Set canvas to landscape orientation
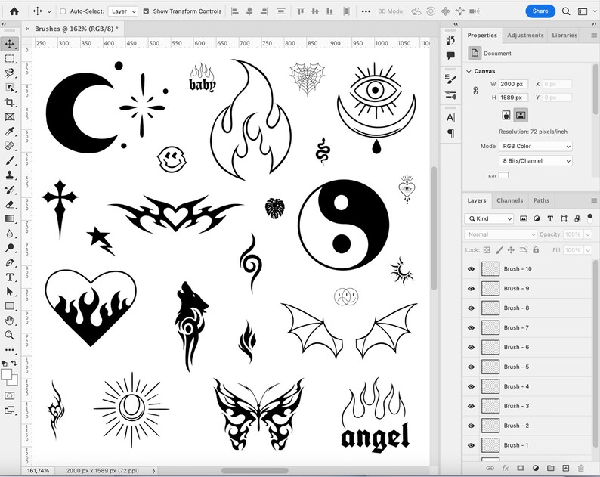Viewport: 600px width, 477px height. 521,115
